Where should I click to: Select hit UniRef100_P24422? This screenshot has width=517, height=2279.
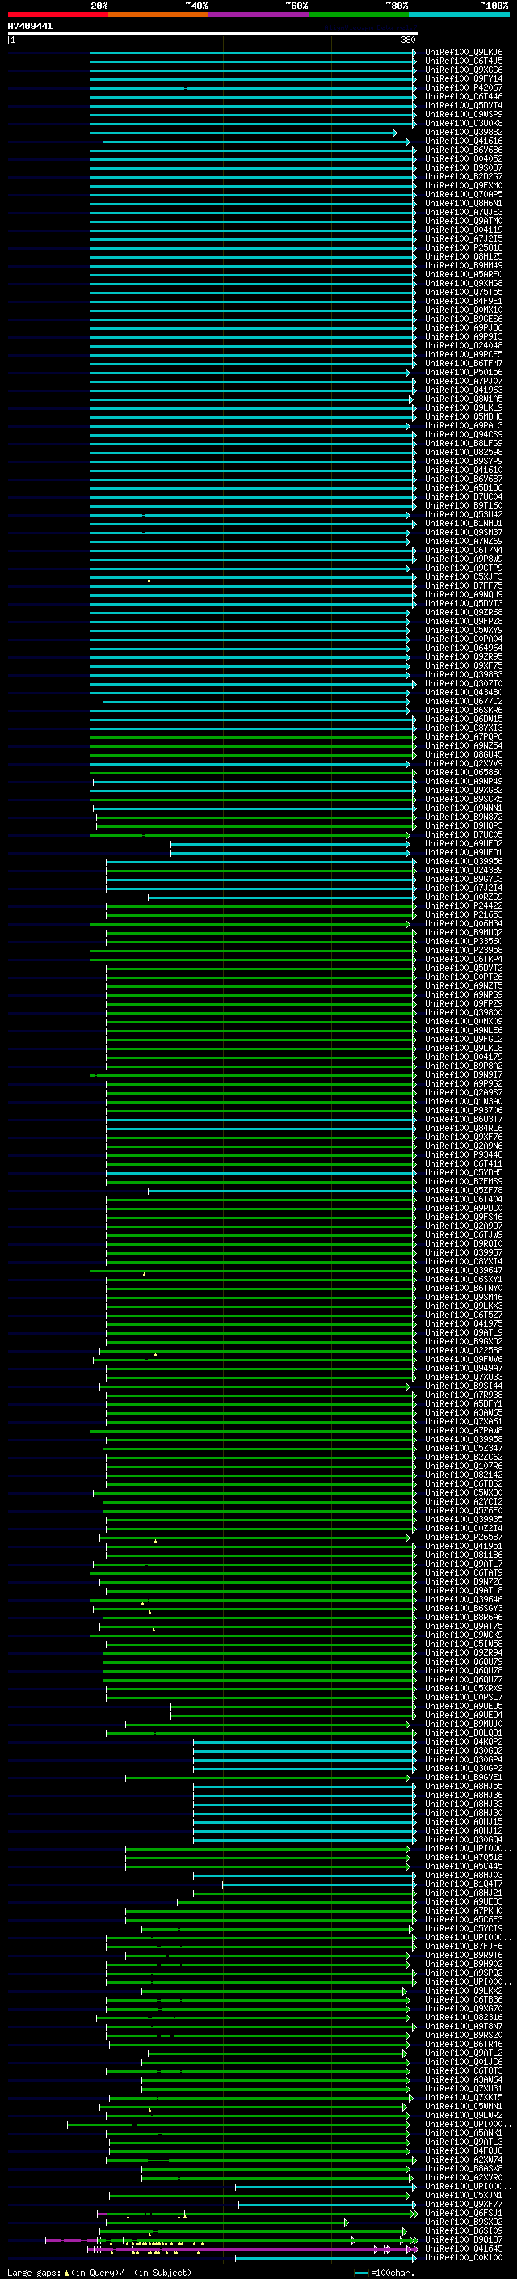click(x=463, y=906)
